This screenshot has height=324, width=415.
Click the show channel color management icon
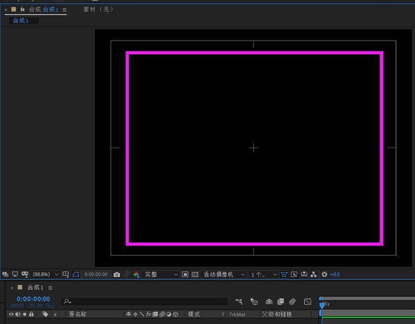(x=136, y=274)
